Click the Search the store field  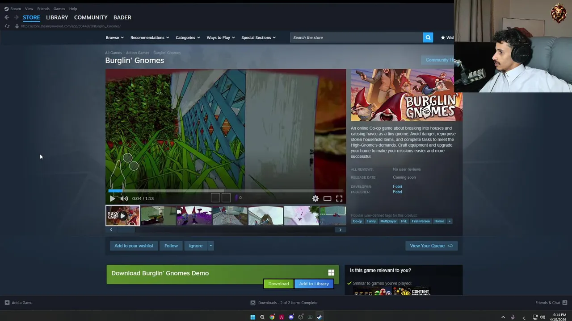pyautogui.click(x=356, y=37)
